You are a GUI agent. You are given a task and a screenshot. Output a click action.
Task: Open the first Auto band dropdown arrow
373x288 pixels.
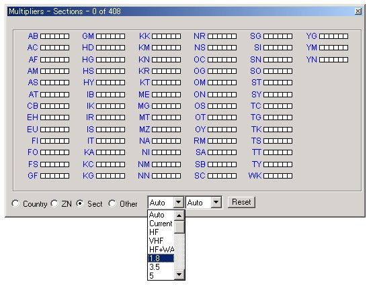point(178,203)
